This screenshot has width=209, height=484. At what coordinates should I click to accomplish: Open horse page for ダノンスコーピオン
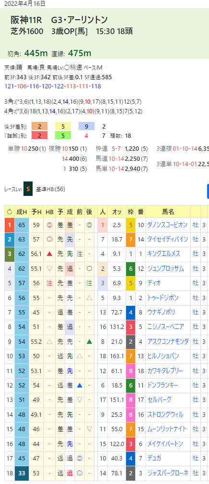click(167, 225)
